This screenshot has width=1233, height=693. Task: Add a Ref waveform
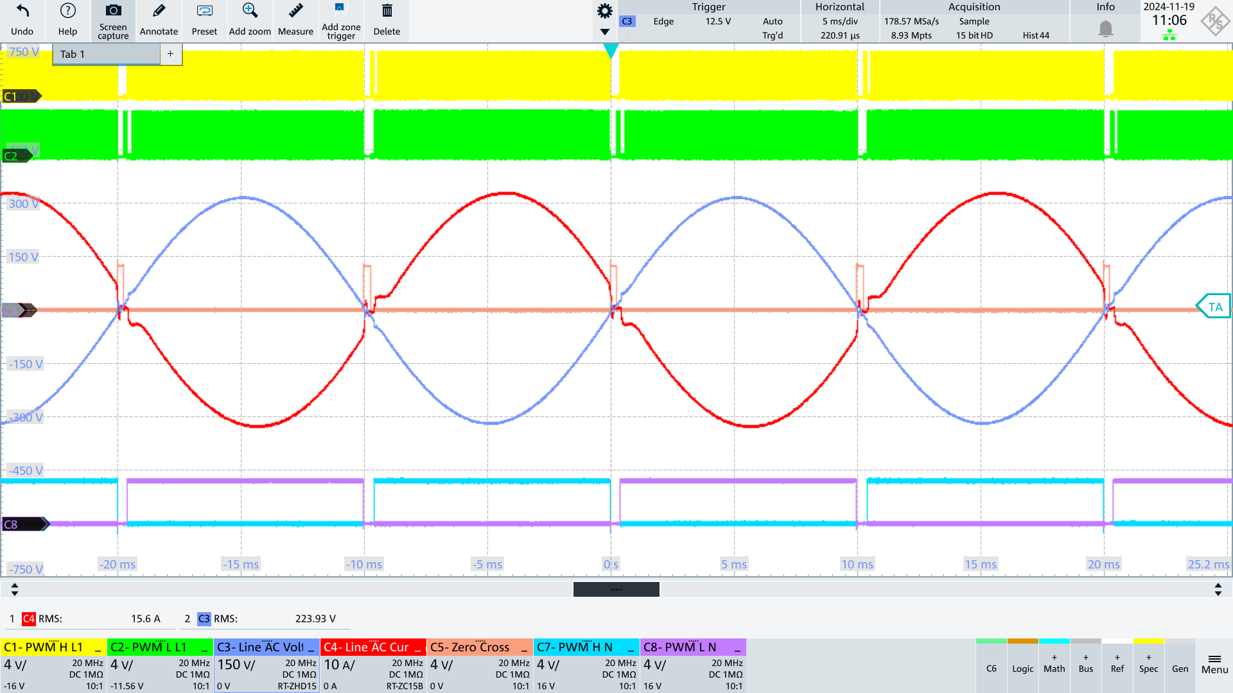[x=1117, y=666]
